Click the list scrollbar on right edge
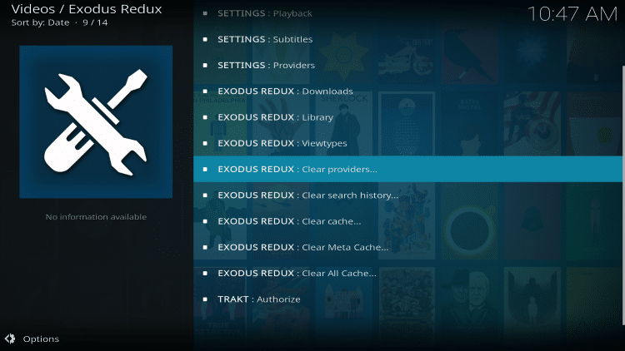The image size is (625, 351). click(623, 195)
